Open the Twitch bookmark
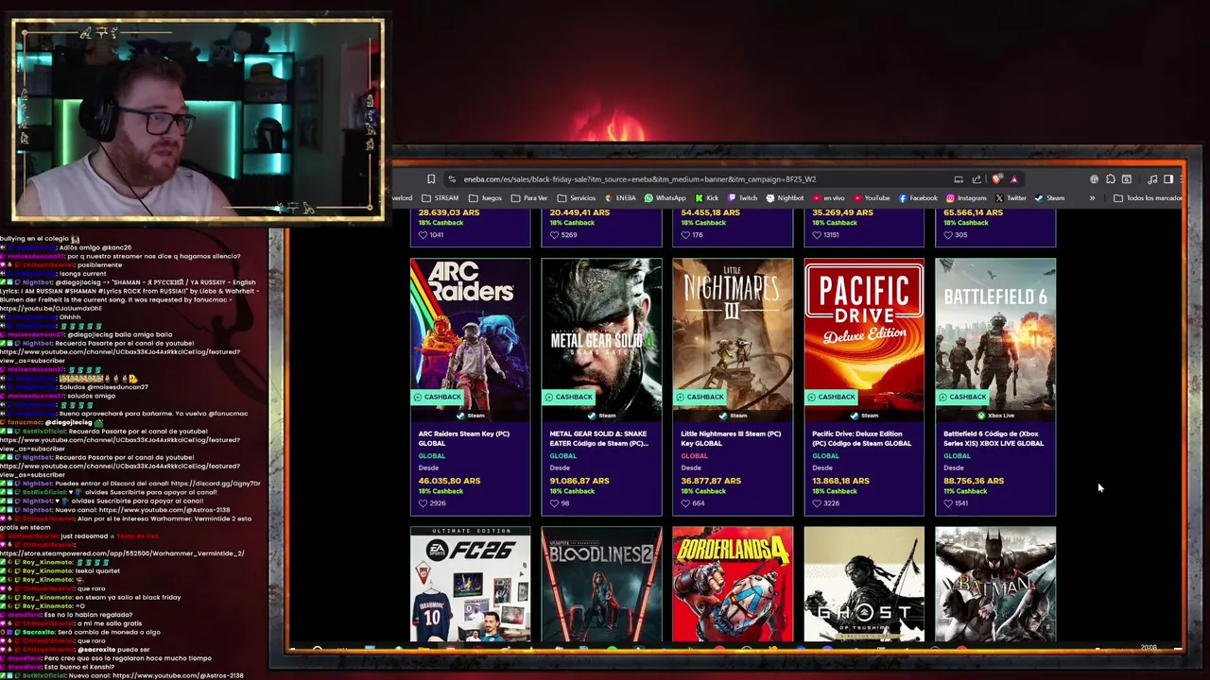The height and width of the screenshot is (680, 1210). pyautogui.click(x=742, y=198)
